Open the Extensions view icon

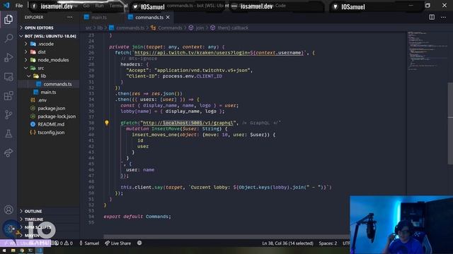8,96
